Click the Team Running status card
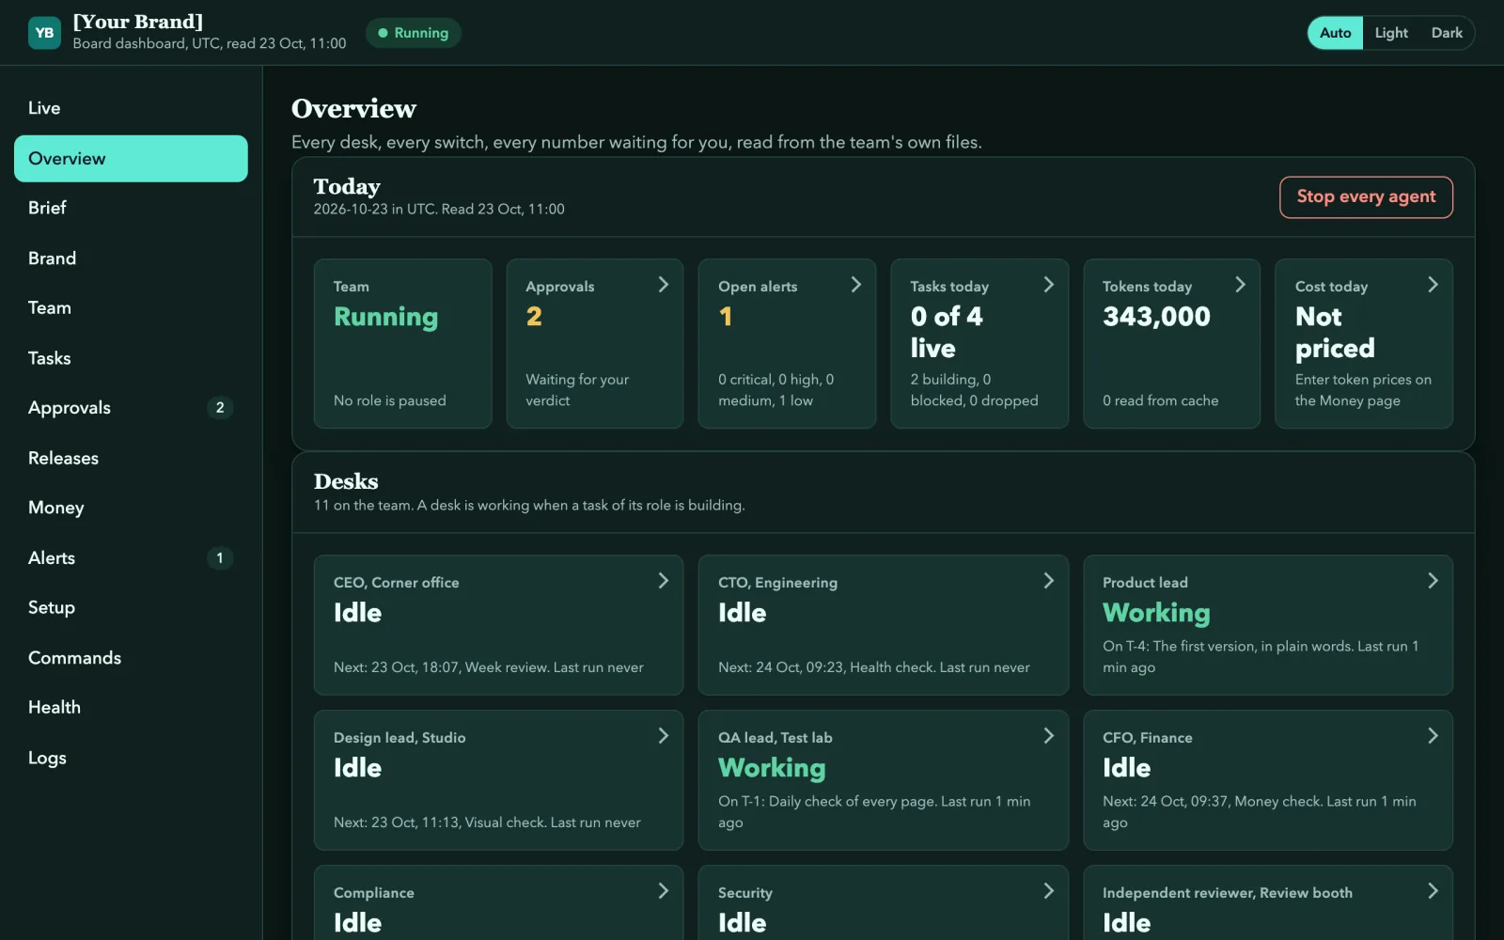1504x940 pixels. coord(402,344)
